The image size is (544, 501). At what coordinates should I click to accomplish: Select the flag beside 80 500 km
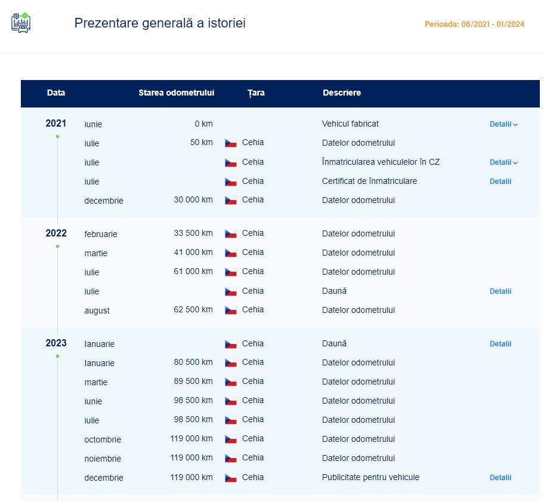[231, 362]
